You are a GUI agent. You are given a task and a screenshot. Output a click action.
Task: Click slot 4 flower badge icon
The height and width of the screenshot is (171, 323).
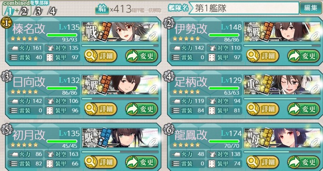[x=169, y=77]
